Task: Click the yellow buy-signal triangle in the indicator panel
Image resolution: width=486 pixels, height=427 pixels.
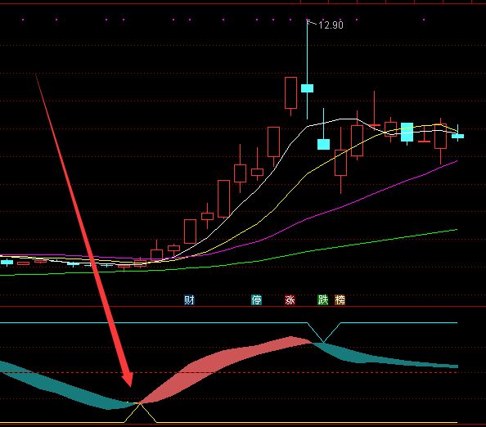Action: pyautogui.click(x=140, y=412)
